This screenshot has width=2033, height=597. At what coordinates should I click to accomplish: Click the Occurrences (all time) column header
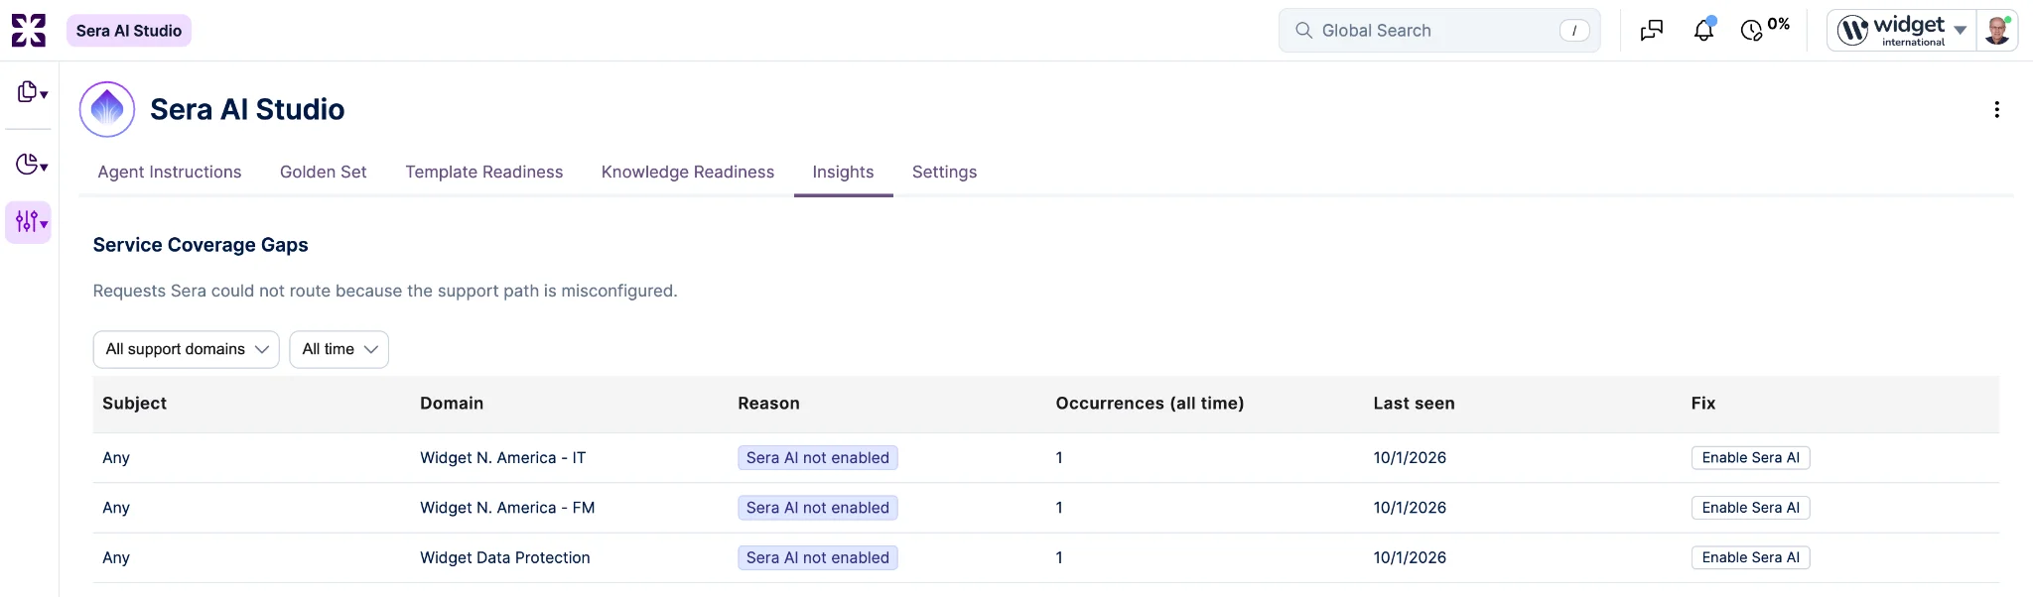tap(1150, 404)
